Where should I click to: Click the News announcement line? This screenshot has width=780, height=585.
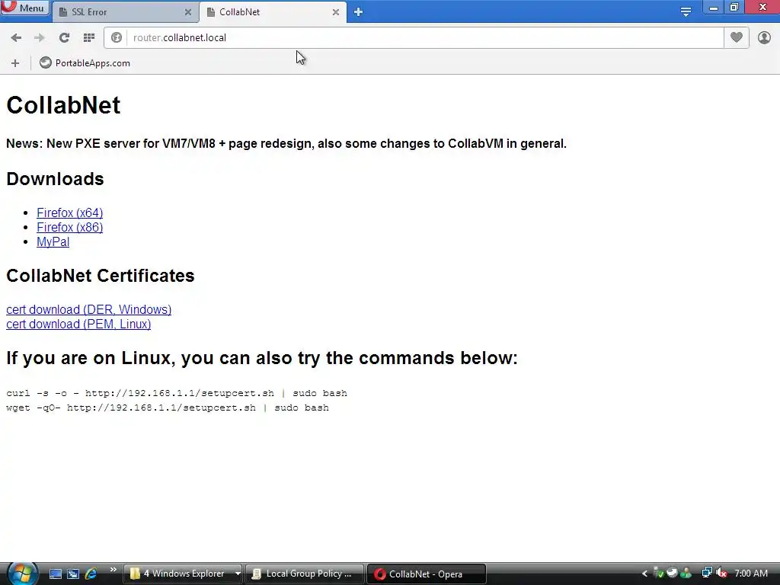286,144
